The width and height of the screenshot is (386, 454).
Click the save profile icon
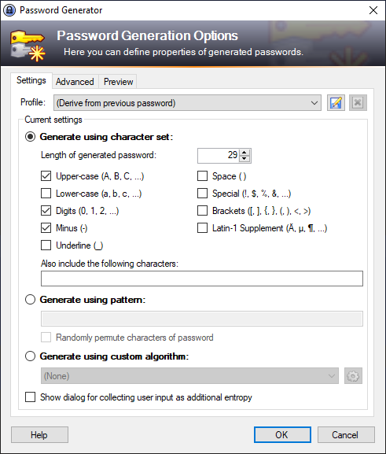(x=336, y=103)
